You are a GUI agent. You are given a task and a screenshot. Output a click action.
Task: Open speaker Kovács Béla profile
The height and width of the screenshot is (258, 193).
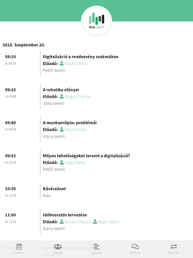click(75, 63)
